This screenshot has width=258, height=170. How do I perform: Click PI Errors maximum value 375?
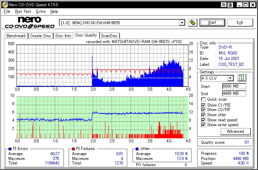(56, 159)
